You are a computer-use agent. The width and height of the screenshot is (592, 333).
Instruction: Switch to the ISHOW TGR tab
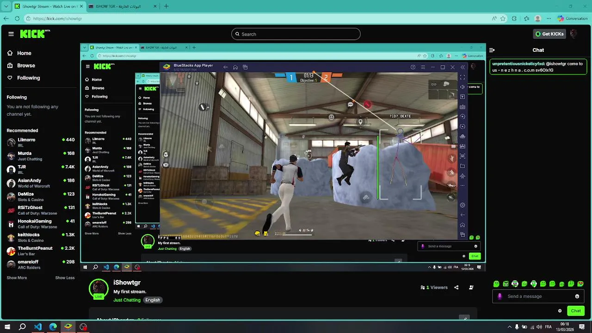[122, 6]
